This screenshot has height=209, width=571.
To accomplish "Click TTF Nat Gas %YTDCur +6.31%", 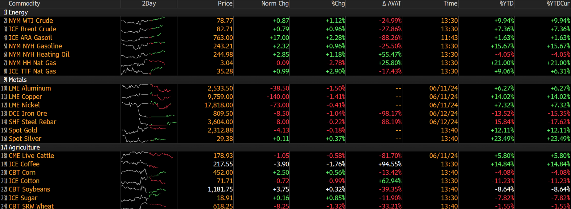I will click(560, 71).
